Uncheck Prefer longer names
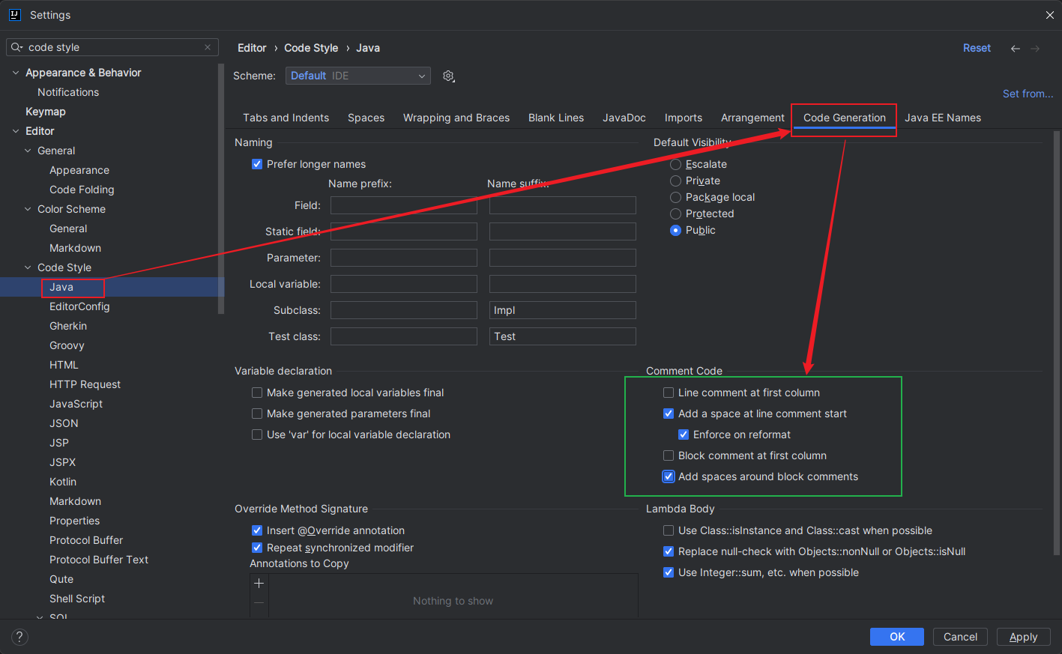Viewport: 1062px width, 654px height. (x=257, y=164)
